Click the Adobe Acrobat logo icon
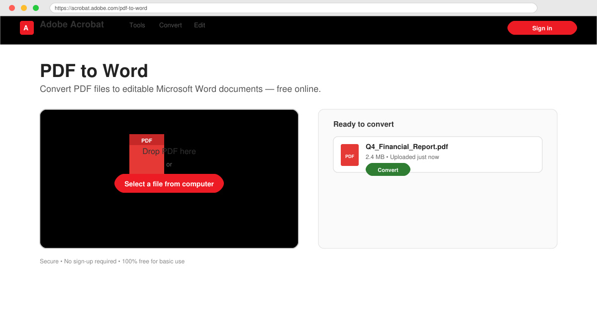This screenshot has width=597, height=313. [x=27, y=28]
